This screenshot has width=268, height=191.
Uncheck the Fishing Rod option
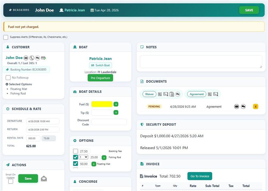coord(75,157)
